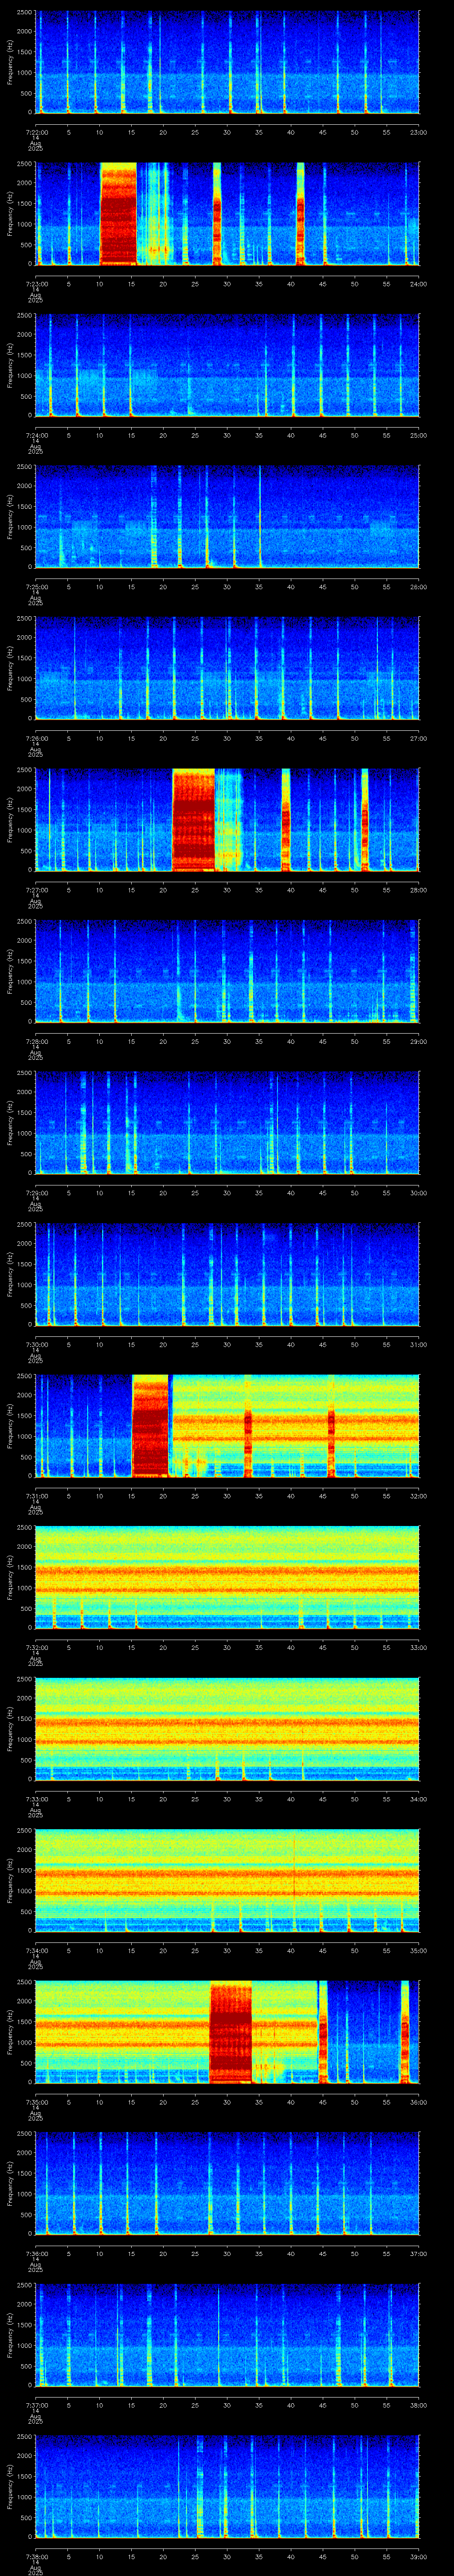
Task: Open the 7:26:00 spectrogram panel
Action: pos(227,668)
